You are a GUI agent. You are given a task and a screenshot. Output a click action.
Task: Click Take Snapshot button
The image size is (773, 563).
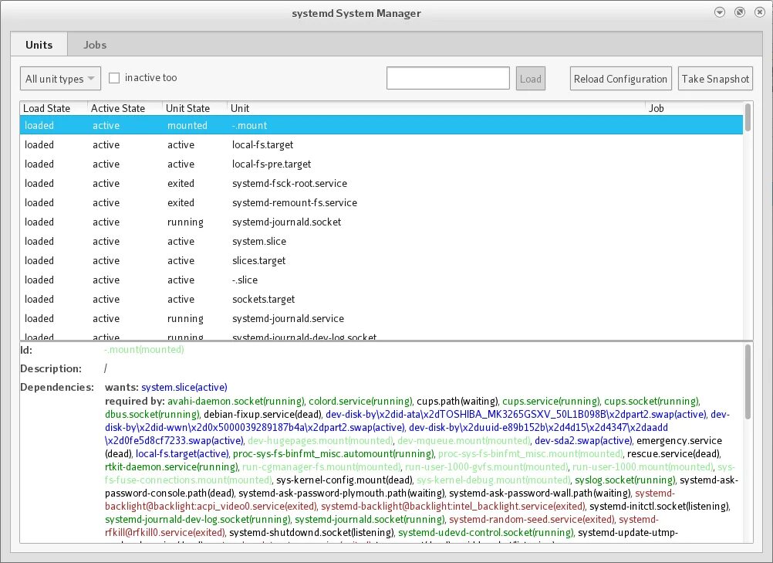pyautogui.click(x=715, y=79)
